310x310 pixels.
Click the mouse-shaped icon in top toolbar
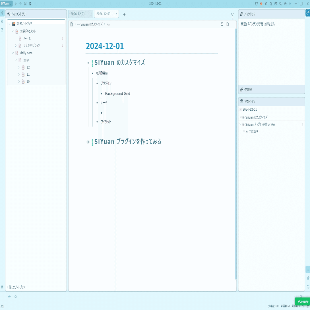point(266,4)
